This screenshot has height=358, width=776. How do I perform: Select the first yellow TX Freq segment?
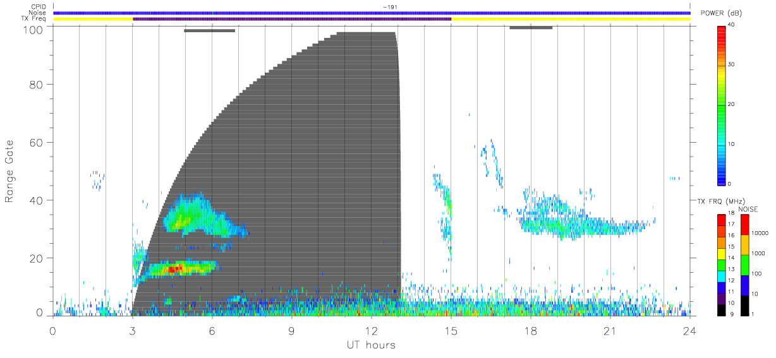tap(93, 19)
